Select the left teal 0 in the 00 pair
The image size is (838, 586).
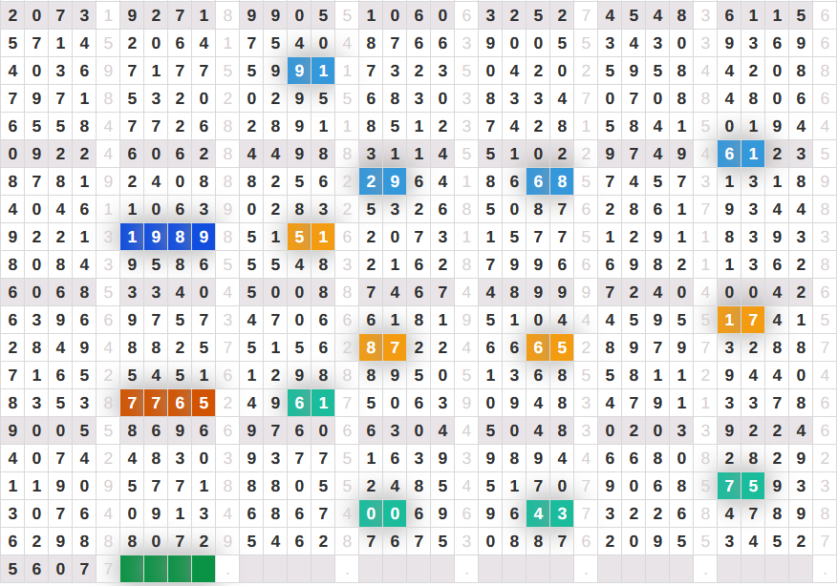372,513
